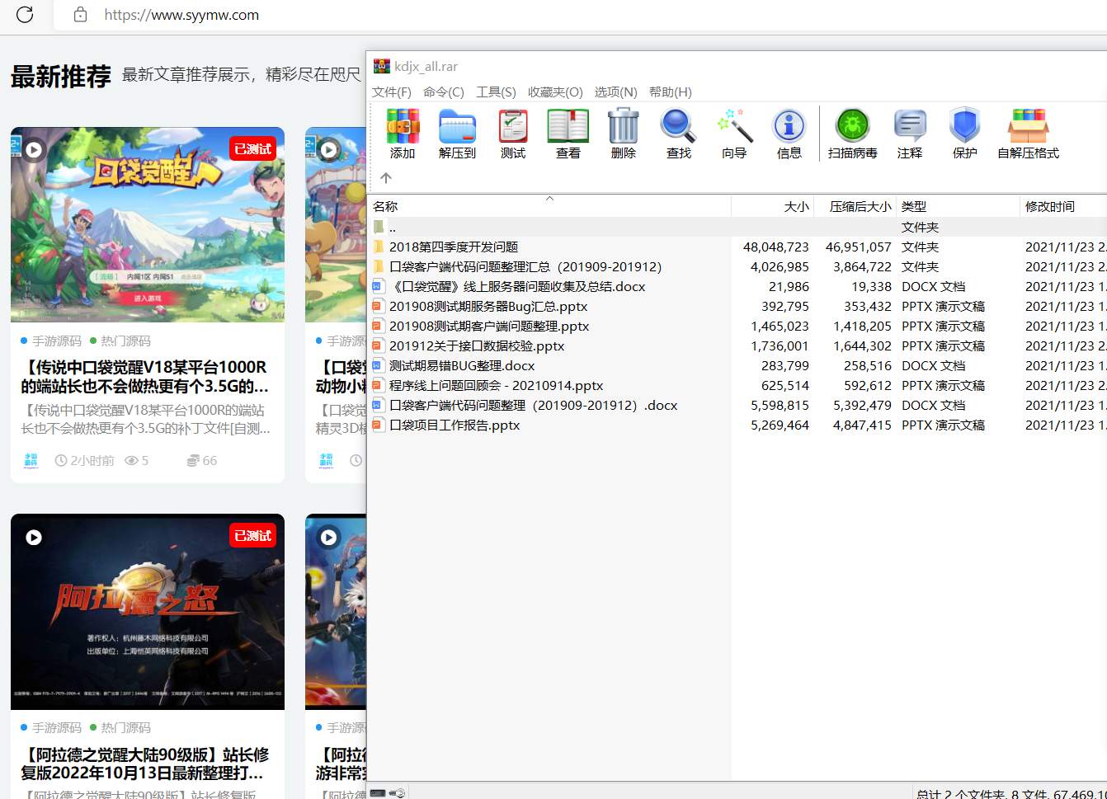Select file 口袋项目工作报告.pptx
The image size is (1107, 799).
455,425
